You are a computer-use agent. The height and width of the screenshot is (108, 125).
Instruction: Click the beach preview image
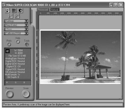tap(80, 57)
